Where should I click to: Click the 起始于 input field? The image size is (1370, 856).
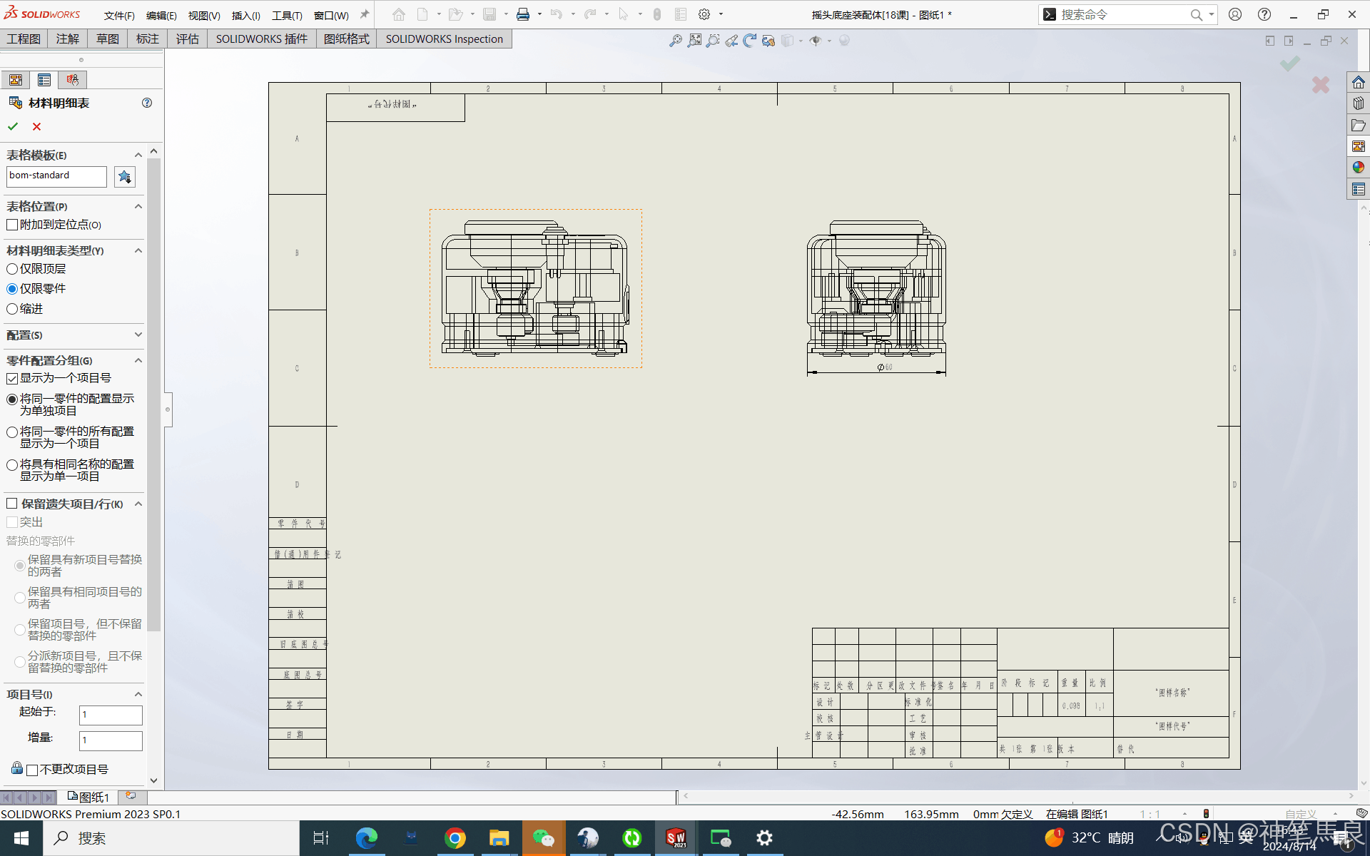coord(111,715)
